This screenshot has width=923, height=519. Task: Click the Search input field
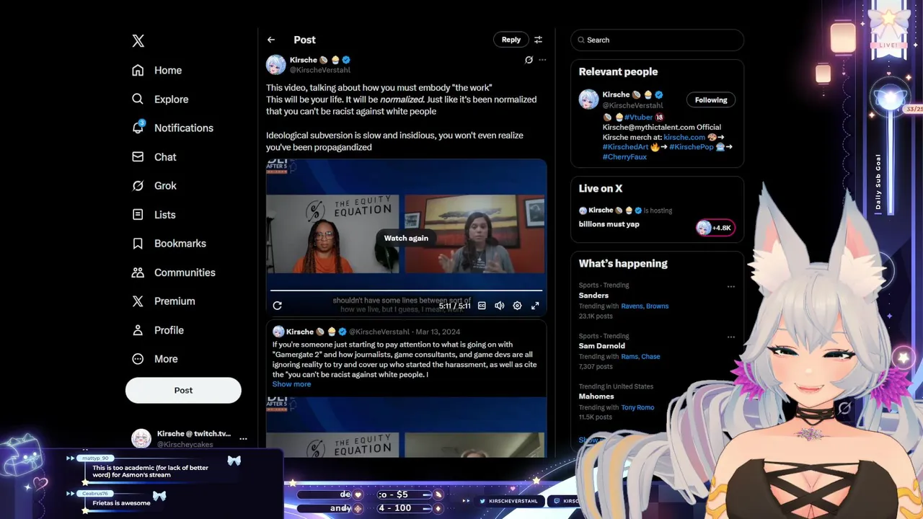(x=657, y=40)
